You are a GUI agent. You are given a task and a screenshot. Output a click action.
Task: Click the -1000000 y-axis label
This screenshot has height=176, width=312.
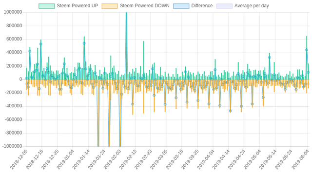12,146
